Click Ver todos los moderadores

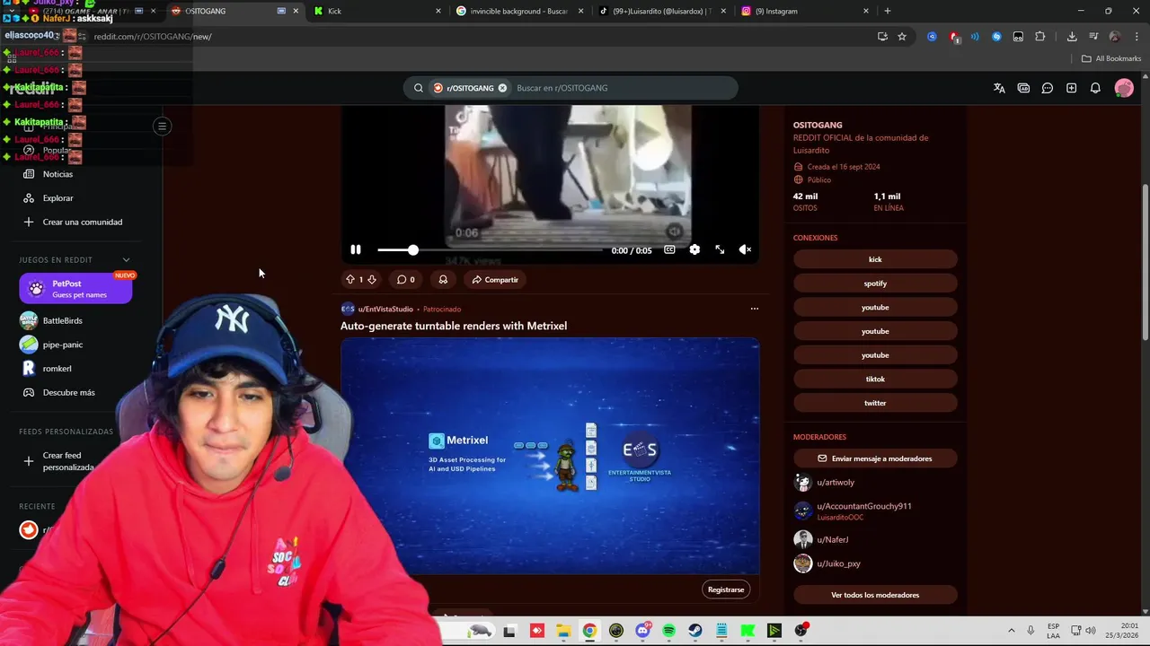click(x=875, y=595)
